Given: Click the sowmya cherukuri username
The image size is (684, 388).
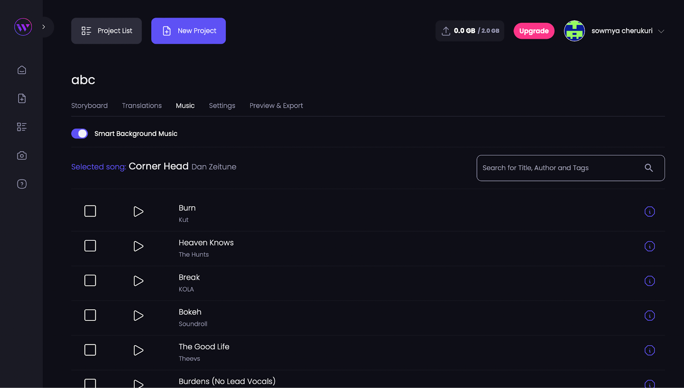Looking at the screenshot, I should 622,31.
